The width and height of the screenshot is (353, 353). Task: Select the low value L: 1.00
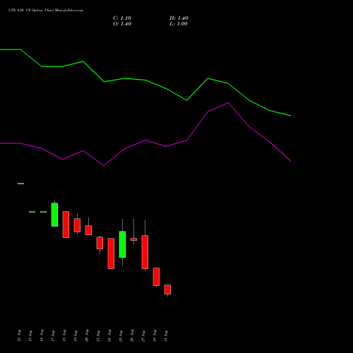(179, 24)
